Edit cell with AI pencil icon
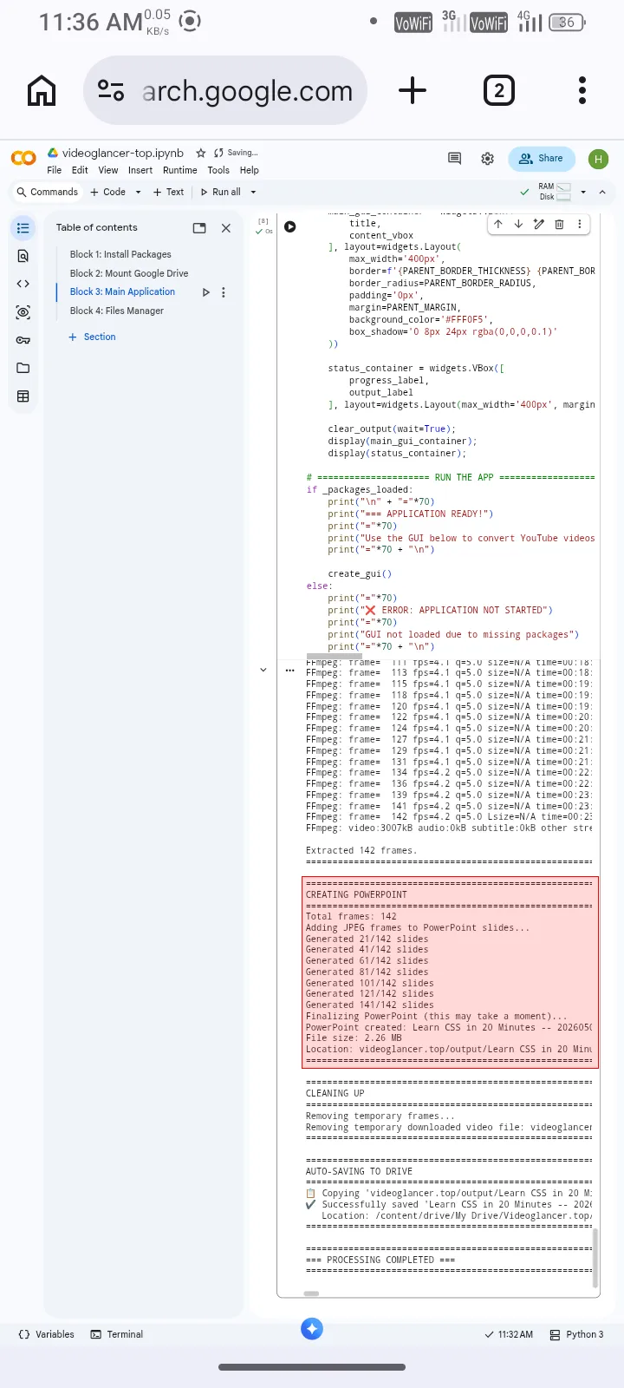624x1388 pixels. pyautogui.click(x=539, y=224)
